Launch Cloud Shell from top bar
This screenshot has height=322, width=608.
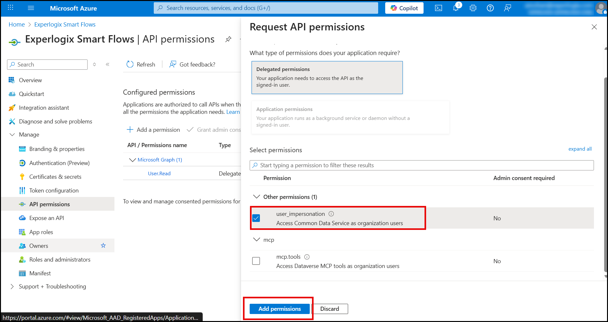(x=439, y=8)
